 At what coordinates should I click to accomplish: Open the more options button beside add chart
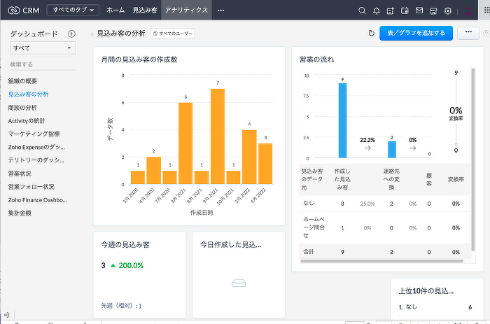point(468,33)
